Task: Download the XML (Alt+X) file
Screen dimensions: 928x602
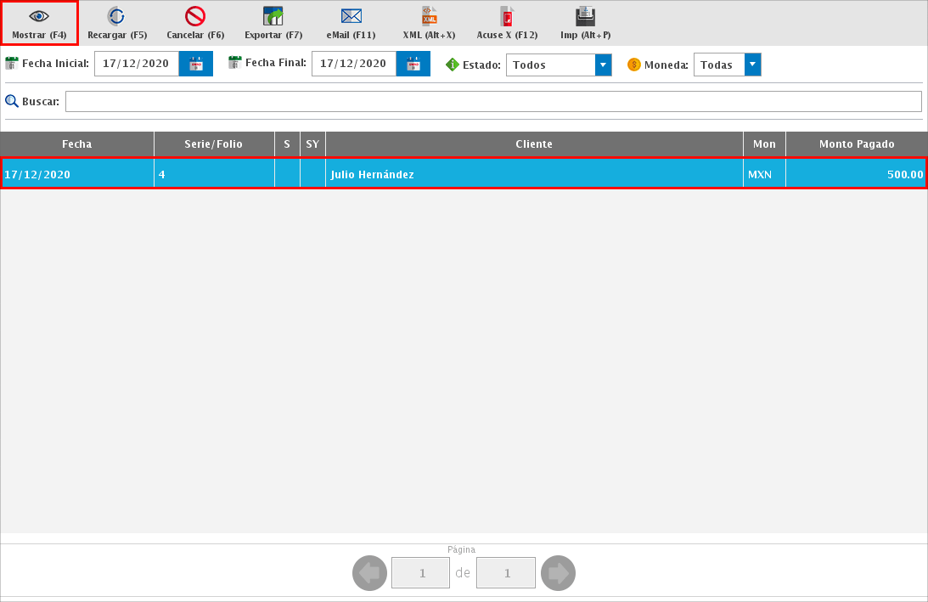Action: [429, 17]
